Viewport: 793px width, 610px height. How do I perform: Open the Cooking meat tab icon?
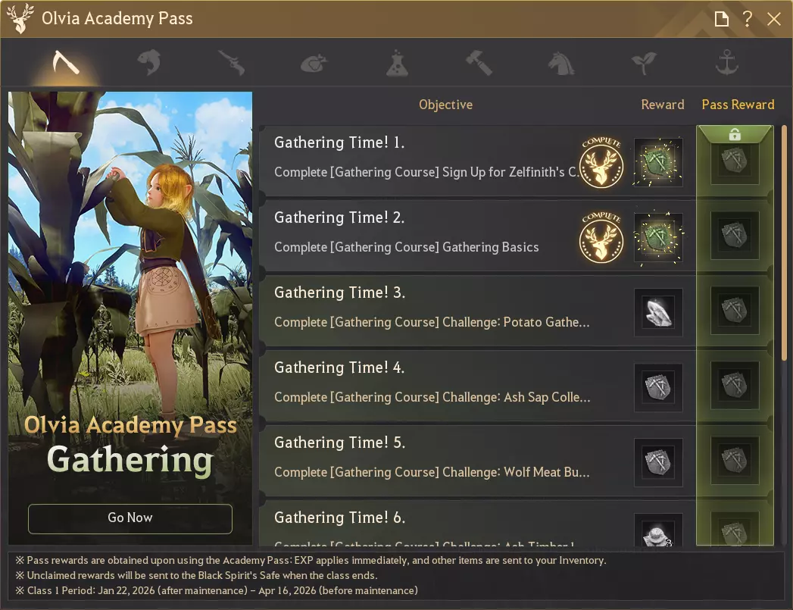(314, 64)
